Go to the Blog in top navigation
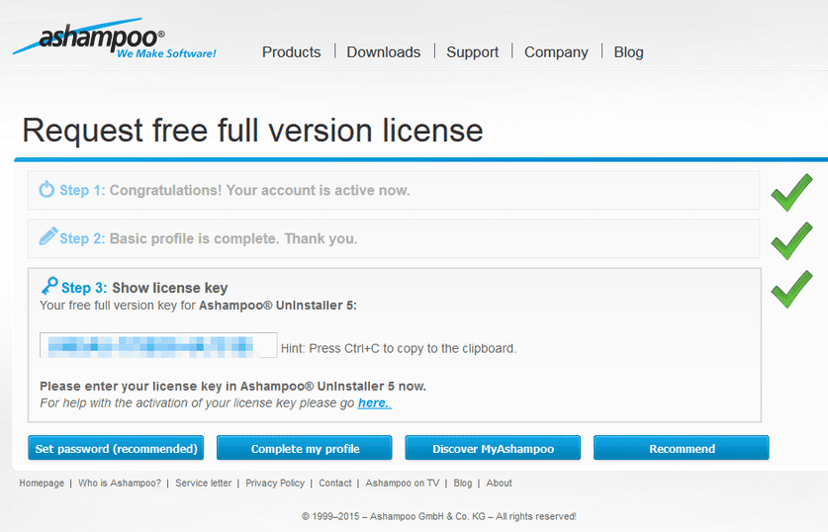Image resolution: width=828 pixels, height=532 pixels. click(628, 52)
